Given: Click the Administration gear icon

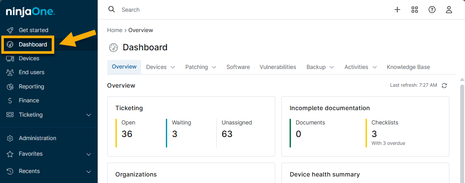Looking at the screenshot, I should coord(10,138).
